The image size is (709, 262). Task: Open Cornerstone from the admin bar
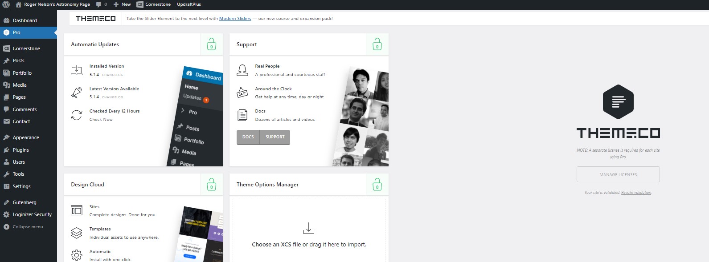click(x=154, y=4)
